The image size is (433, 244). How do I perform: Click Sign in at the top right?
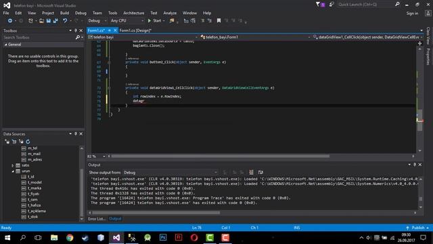coord(412,14)
